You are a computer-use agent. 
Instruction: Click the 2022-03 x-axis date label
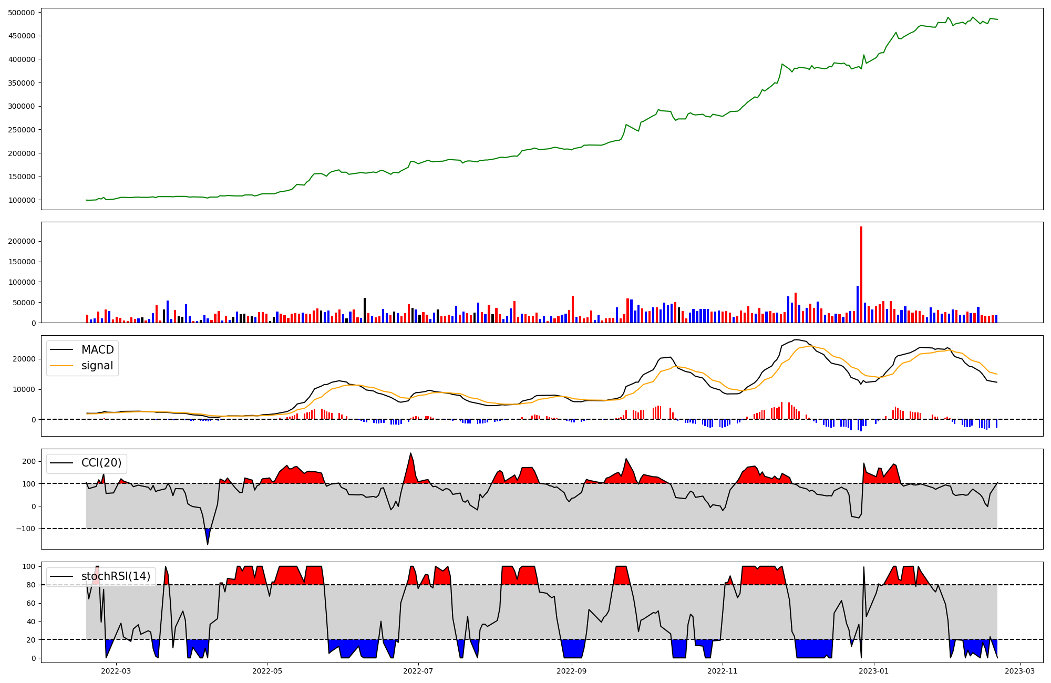click(116, 670)
